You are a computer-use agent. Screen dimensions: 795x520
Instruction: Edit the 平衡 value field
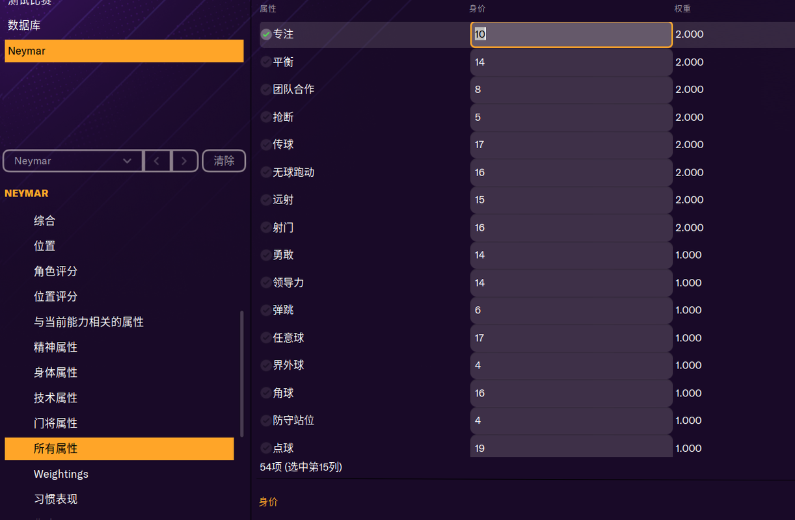pos(571,62)
